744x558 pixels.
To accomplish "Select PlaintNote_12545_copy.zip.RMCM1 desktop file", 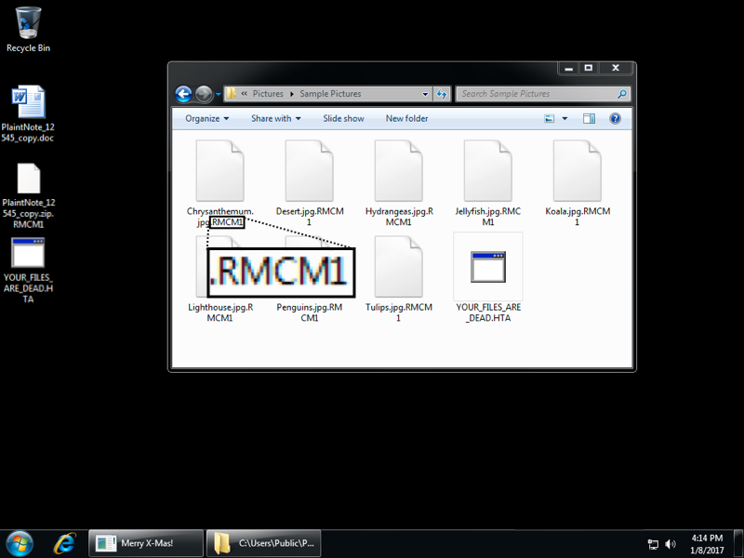I will coord(29,195).
